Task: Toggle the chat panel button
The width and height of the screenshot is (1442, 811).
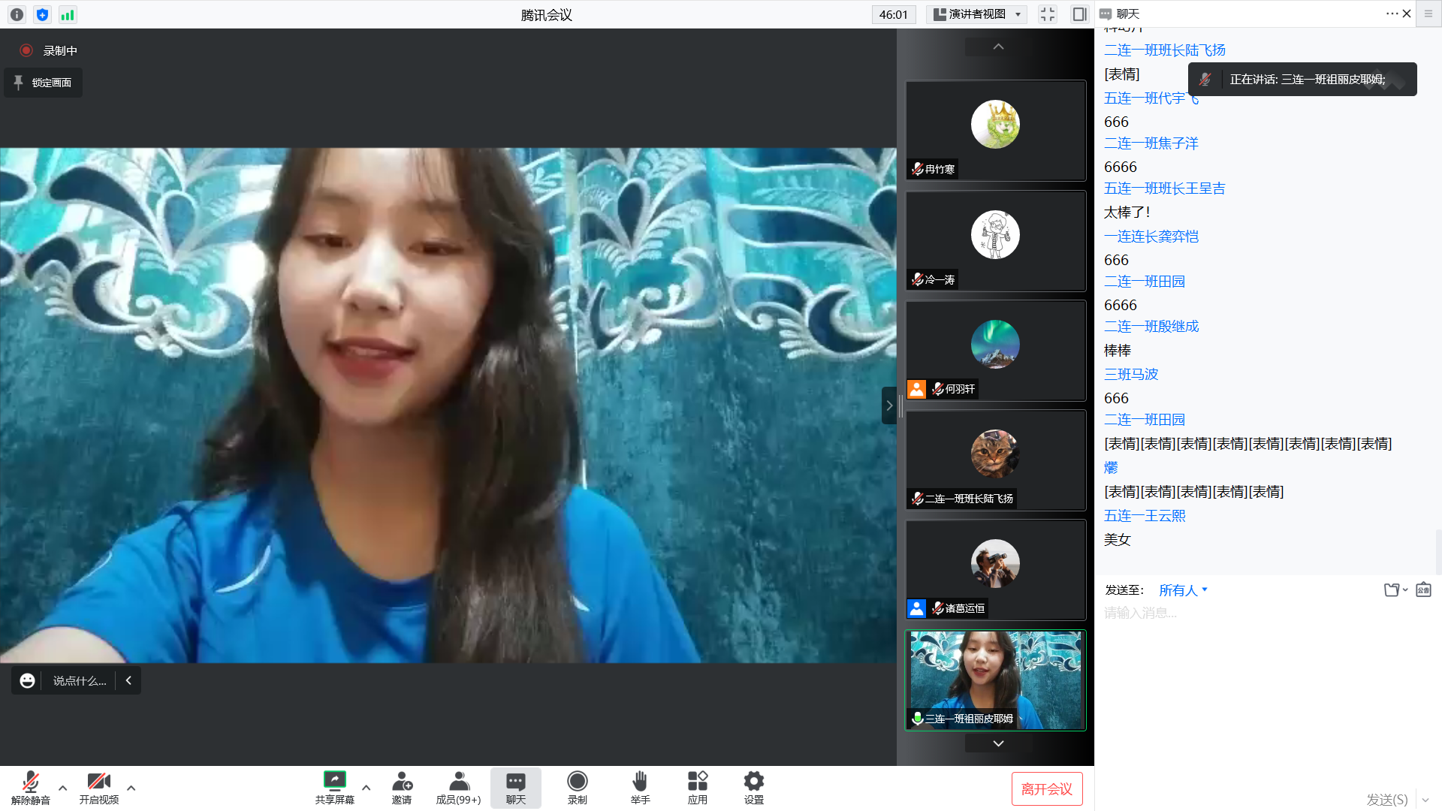Action: point(515,787)
